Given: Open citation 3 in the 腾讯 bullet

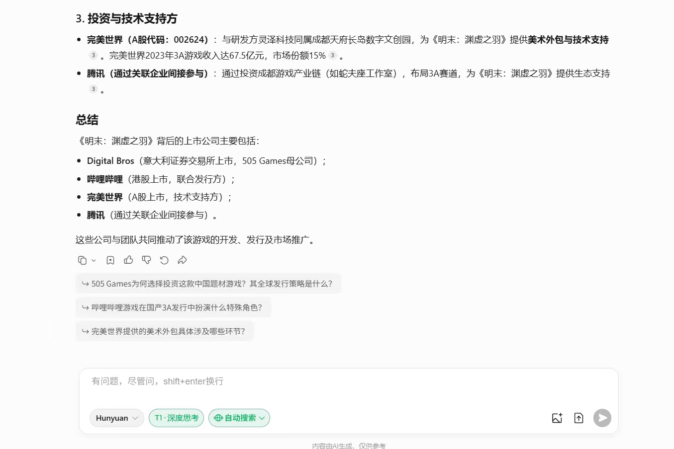Looking at the screenshot, I should click(93, 89).
